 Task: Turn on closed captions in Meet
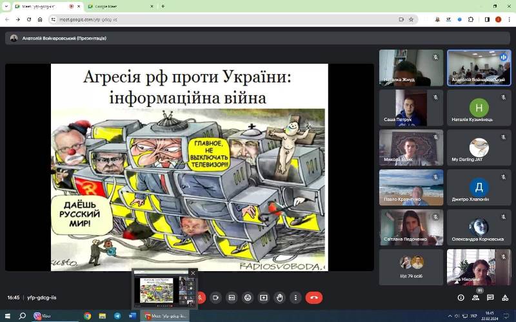(x=232, y=298)
